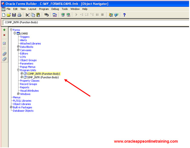Collapse the Program Units node
190x148 pixels.
click(x=18, y=70)
